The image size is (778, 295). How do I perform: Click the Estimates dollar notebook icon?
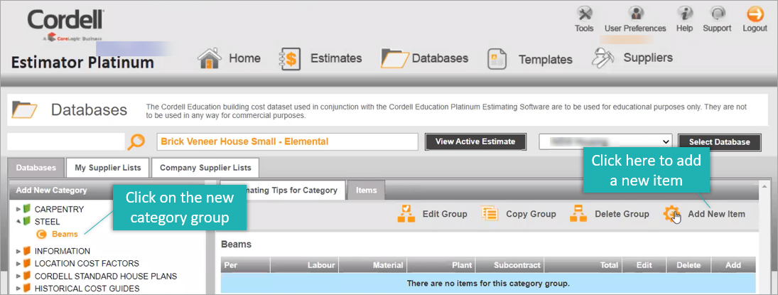point(290,59)
